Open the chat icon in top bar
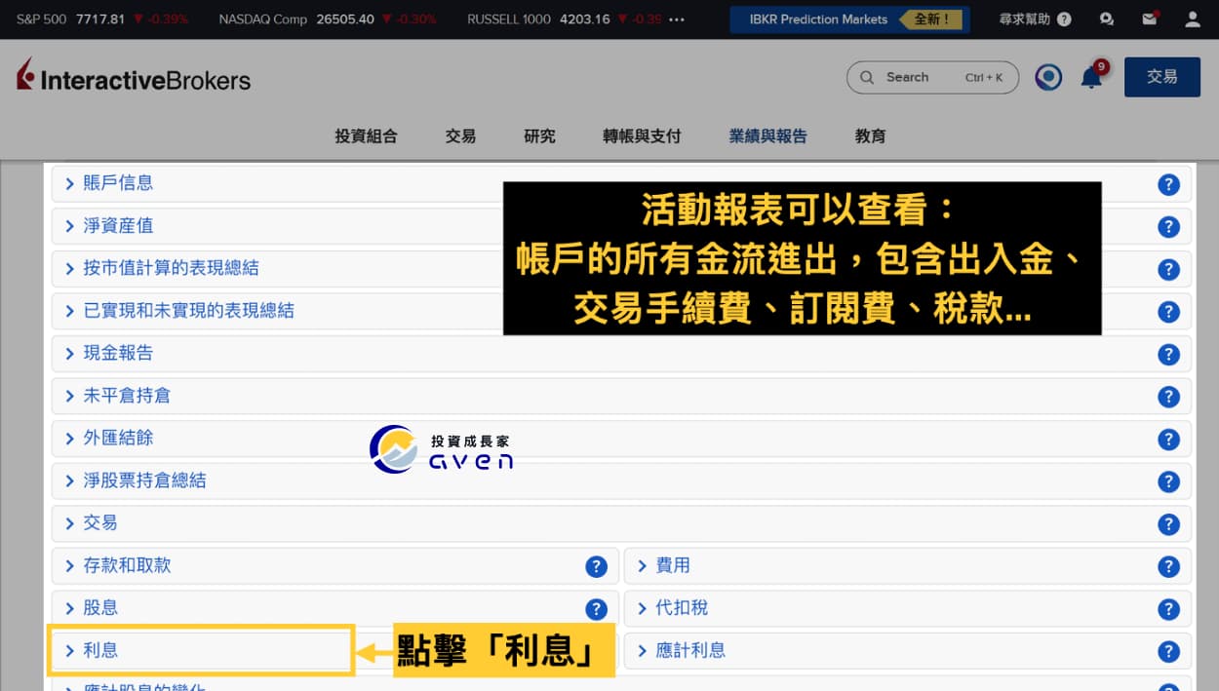 click(1106, 19)
